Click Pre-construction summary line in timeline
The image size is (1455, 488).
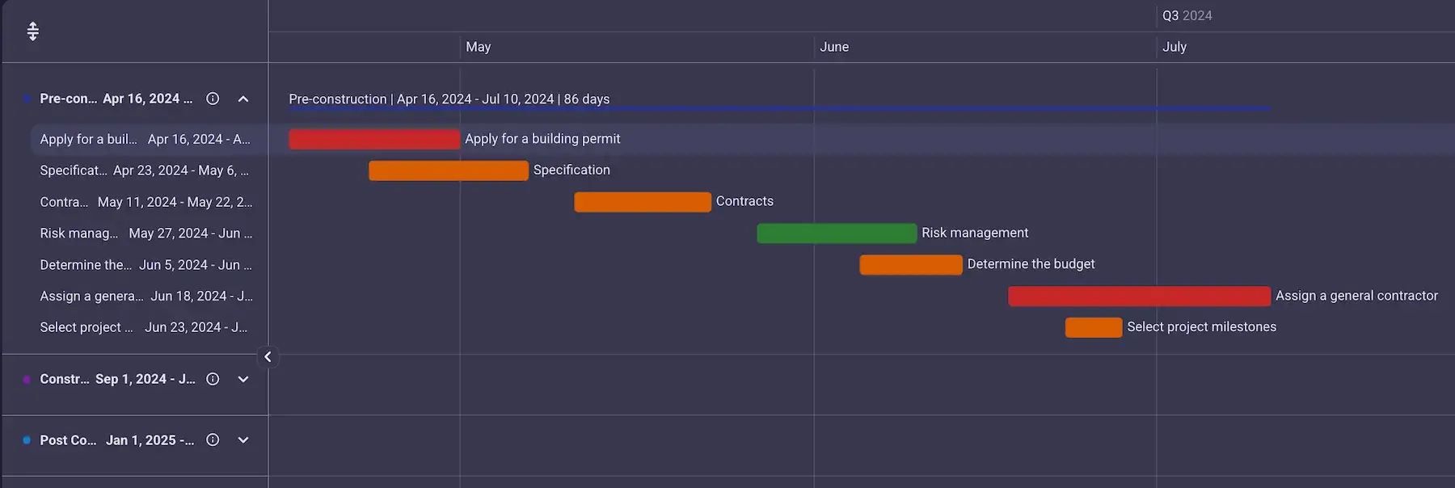coord(780,108)
